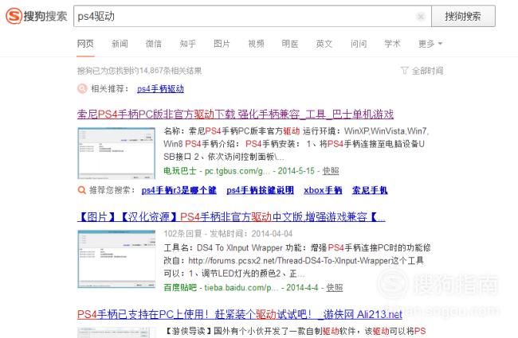Expand the 更多 dropdown menu
Screen dimensions: 518x338
[430, 44]
